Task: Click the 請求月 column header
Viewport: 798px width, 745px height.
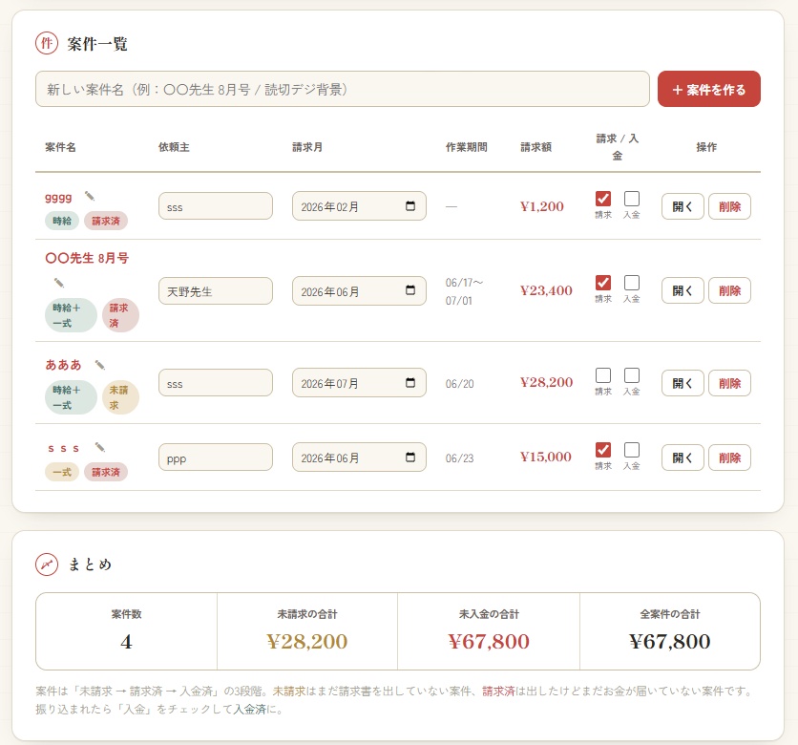Action: [307, 147]
